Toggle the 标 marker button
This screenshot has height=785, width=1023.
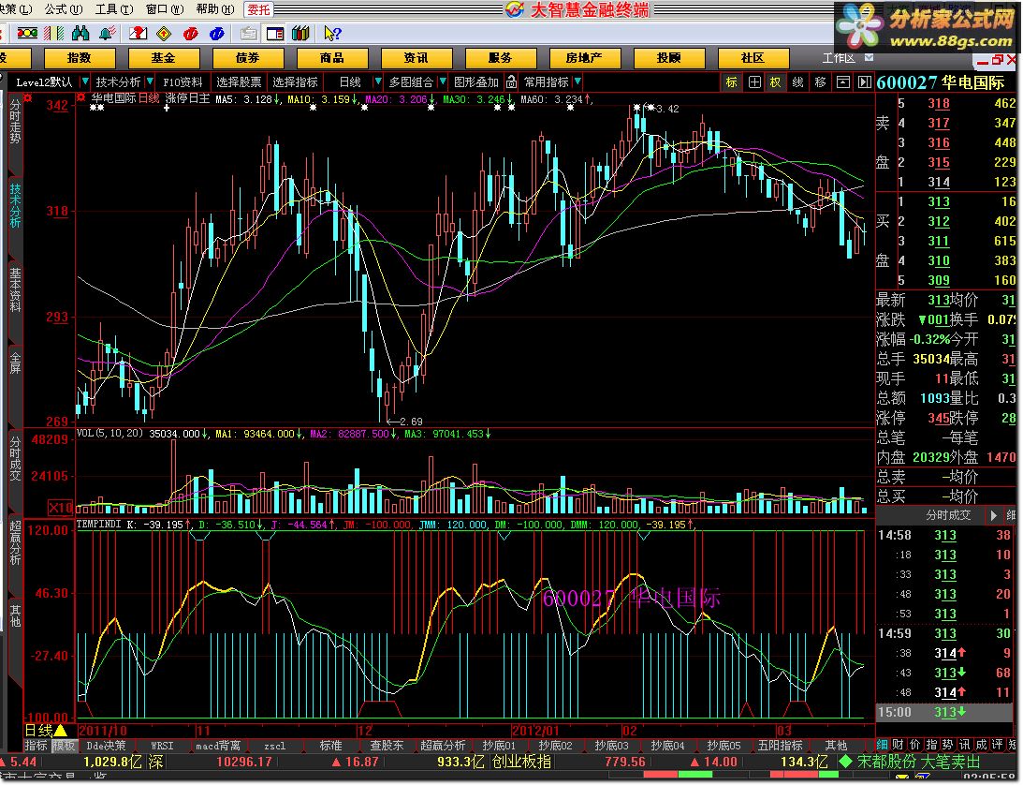731,82
